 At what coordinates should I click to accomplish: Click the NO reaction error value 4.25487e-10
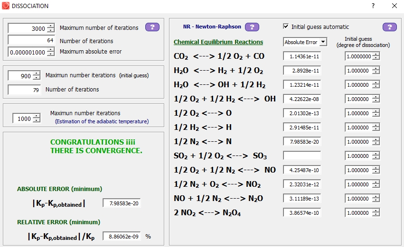[302, 170]
